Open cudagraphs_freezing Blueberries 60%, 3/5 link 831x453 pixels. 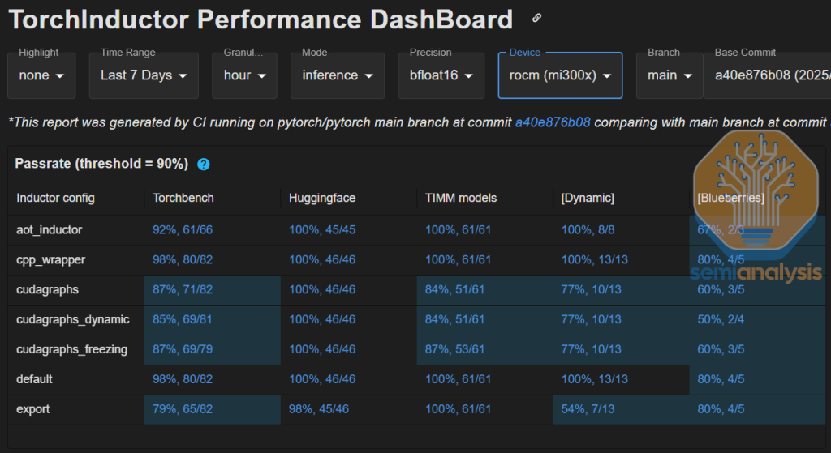coord(721,349)
